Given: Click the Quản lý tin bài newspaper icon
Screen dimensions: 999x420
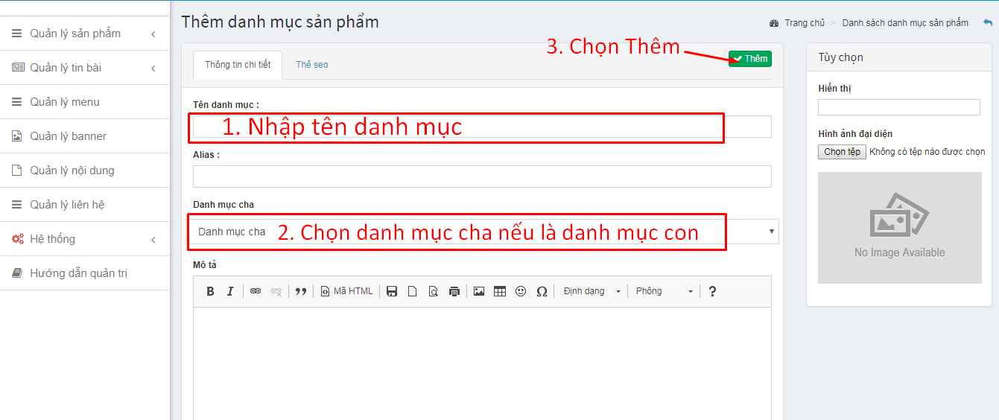Looking at the screenshot, I should tap(18, 68).
